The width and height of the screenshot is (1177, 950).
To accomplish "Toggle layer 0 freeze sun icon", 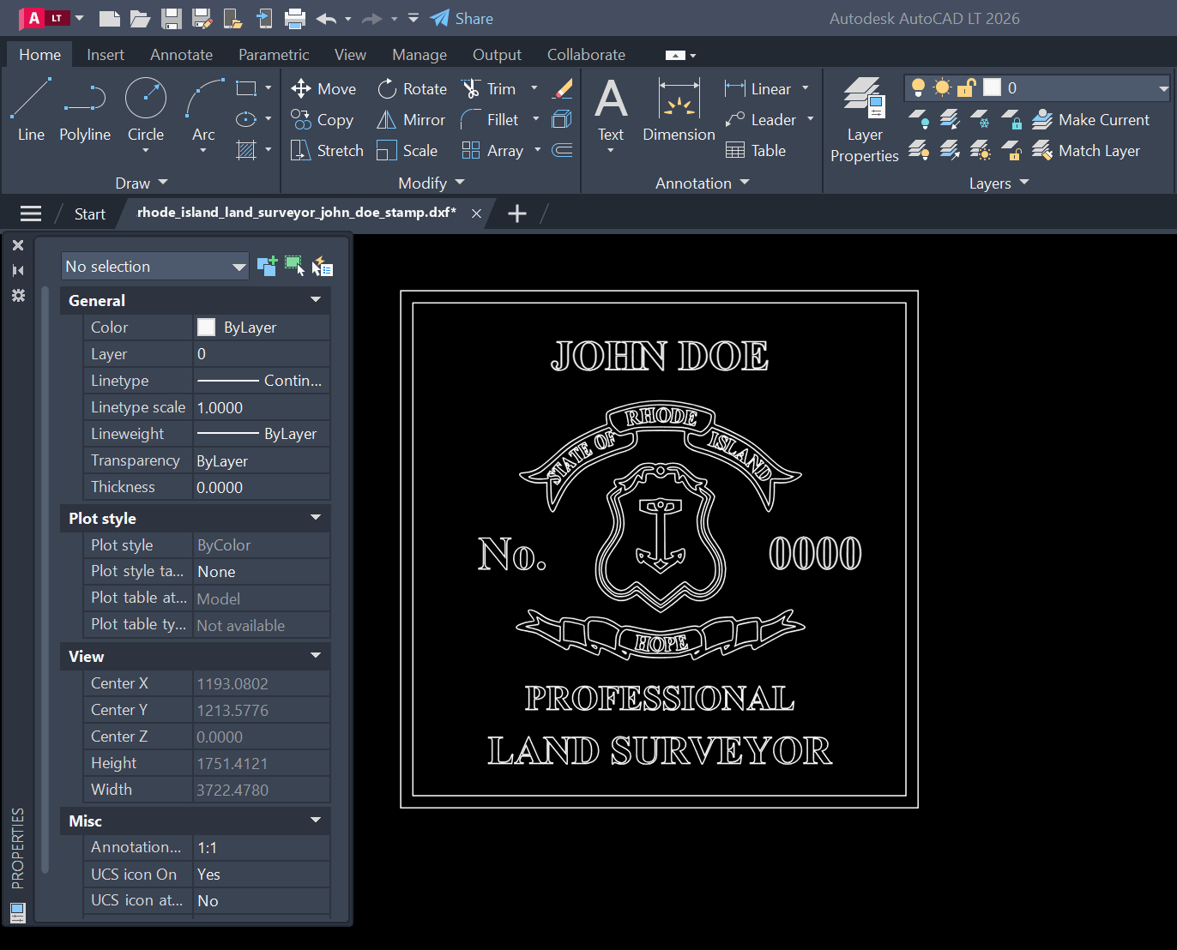I will (x=943, y=87).
